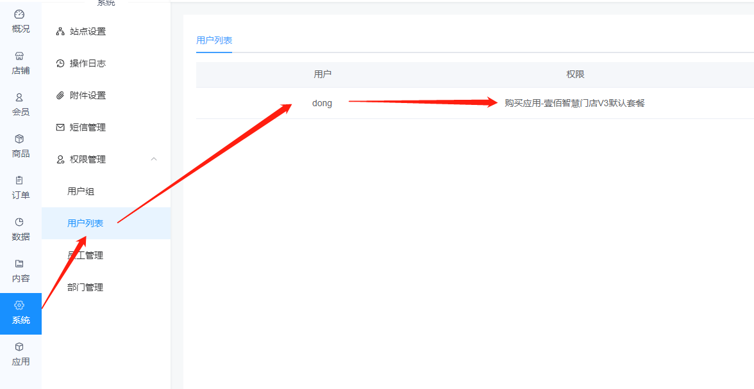The image size is (754, 389).
Task: Switch to the 用户列表 tab
Action: [214, 40]
